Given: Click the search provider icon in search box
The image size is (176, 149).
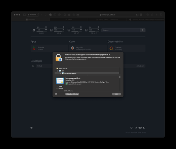Looking at the screenshot, I should pos(142,30).
